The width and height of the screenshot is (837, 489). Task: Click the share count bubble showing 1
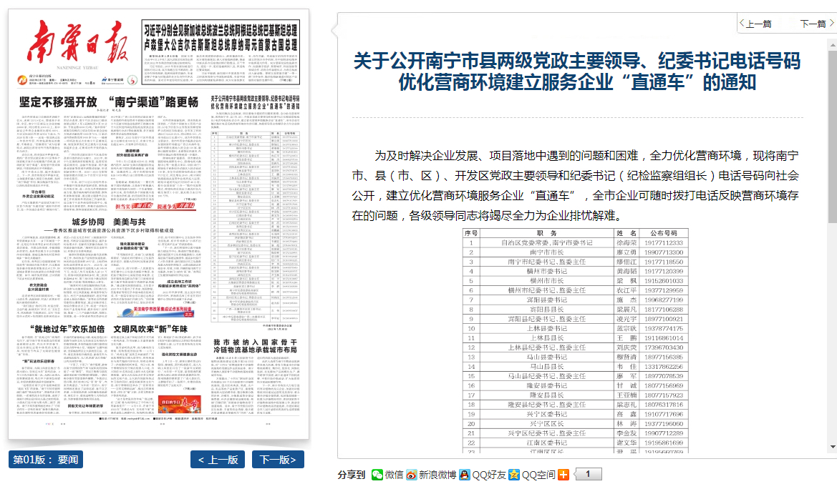click(589, 474)
